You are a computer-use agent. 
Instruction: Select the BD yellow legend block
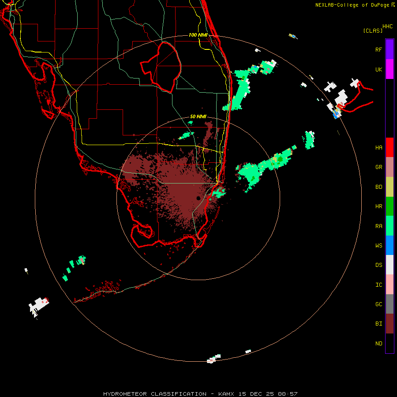click(390, 187)
